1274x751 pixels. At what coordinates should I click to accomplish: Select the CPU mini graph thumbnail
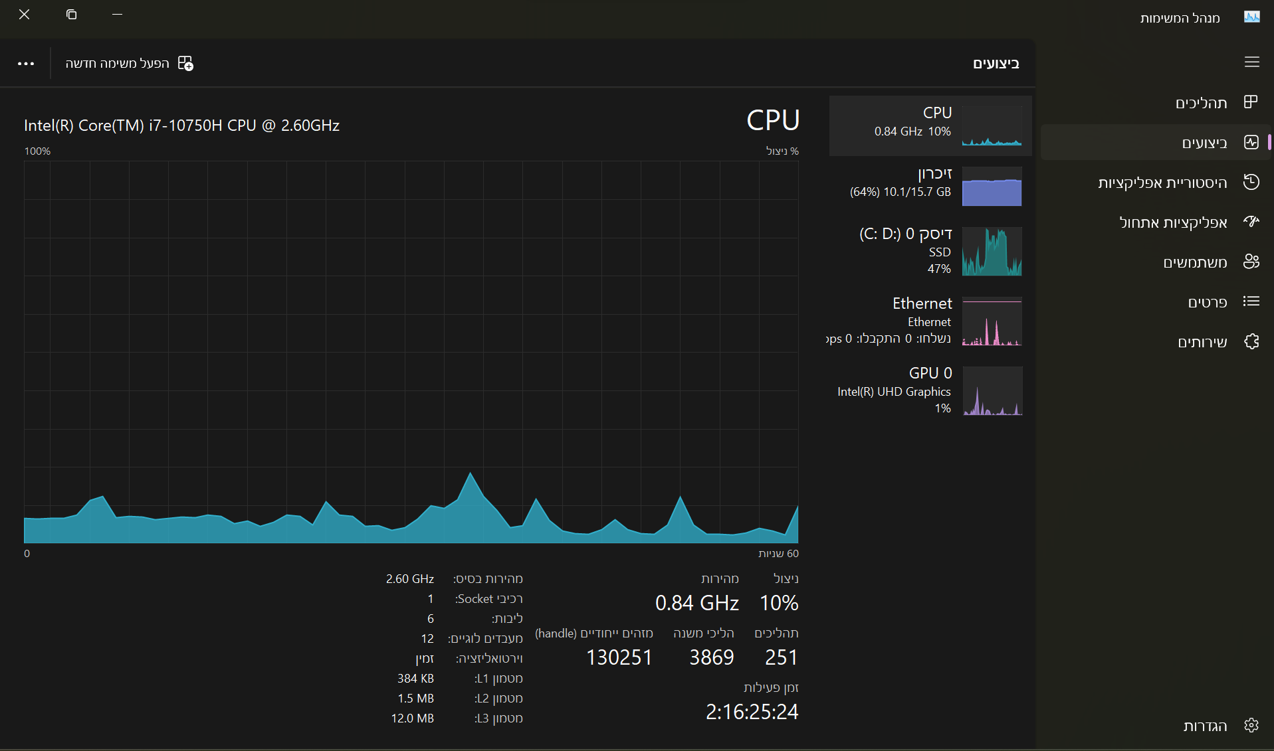click(x=992, y=126)
